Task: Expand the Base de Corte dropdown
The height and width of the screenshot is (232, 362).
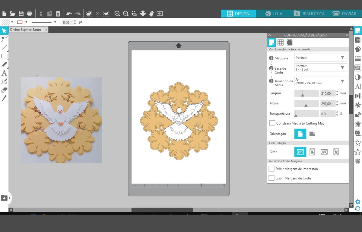Action: click(320, 68)
